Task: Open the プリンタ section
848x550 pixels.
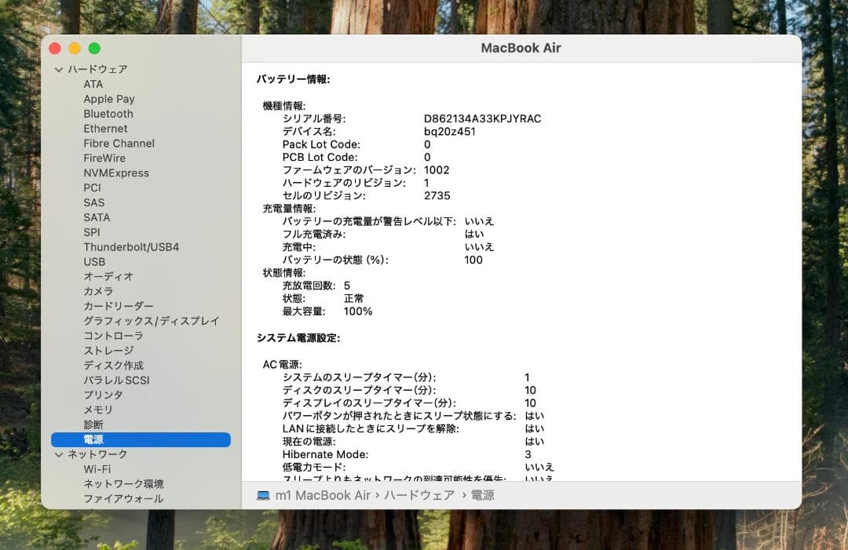Action: (103, 395)
